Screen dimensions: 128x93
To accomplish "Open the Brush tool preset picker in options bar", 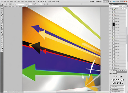I will click(x=3, y=4).
